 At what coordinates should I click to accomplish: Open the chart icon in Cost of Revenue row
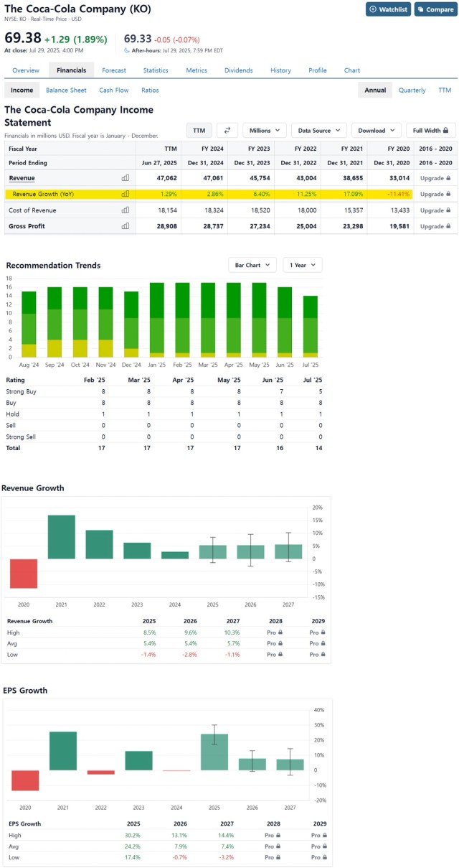126,210
